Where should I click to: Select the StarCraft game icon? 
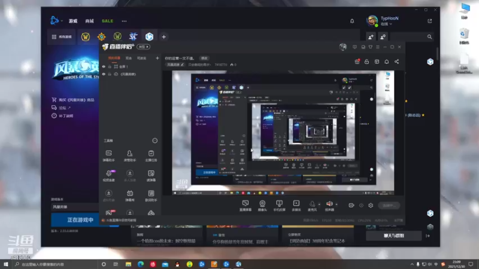click(x=133, y=37)
